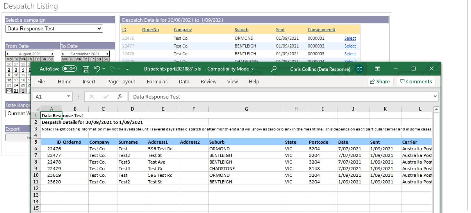This screenshot has height=213, width=471.
Task: Expand the formula bar chevron
Action: (x=435, y=97)
